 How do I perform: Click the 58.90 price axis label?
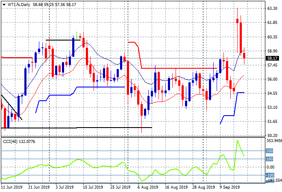pos(272,51)
